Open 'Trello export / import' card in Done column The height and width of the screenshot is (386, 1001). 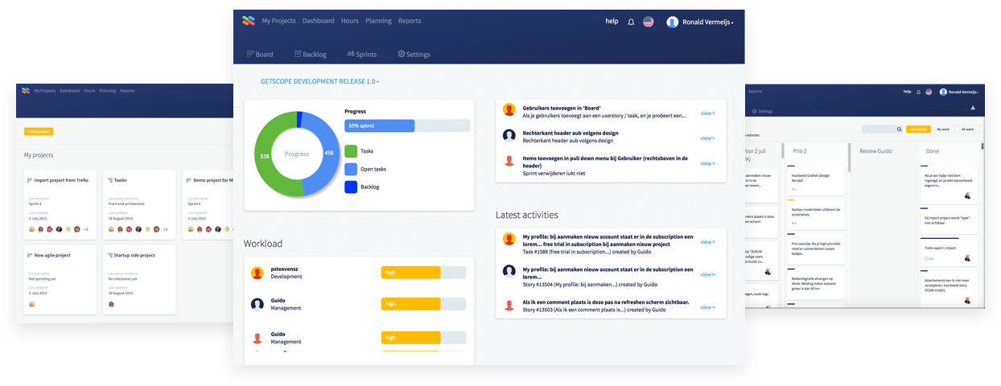point(950,252)
